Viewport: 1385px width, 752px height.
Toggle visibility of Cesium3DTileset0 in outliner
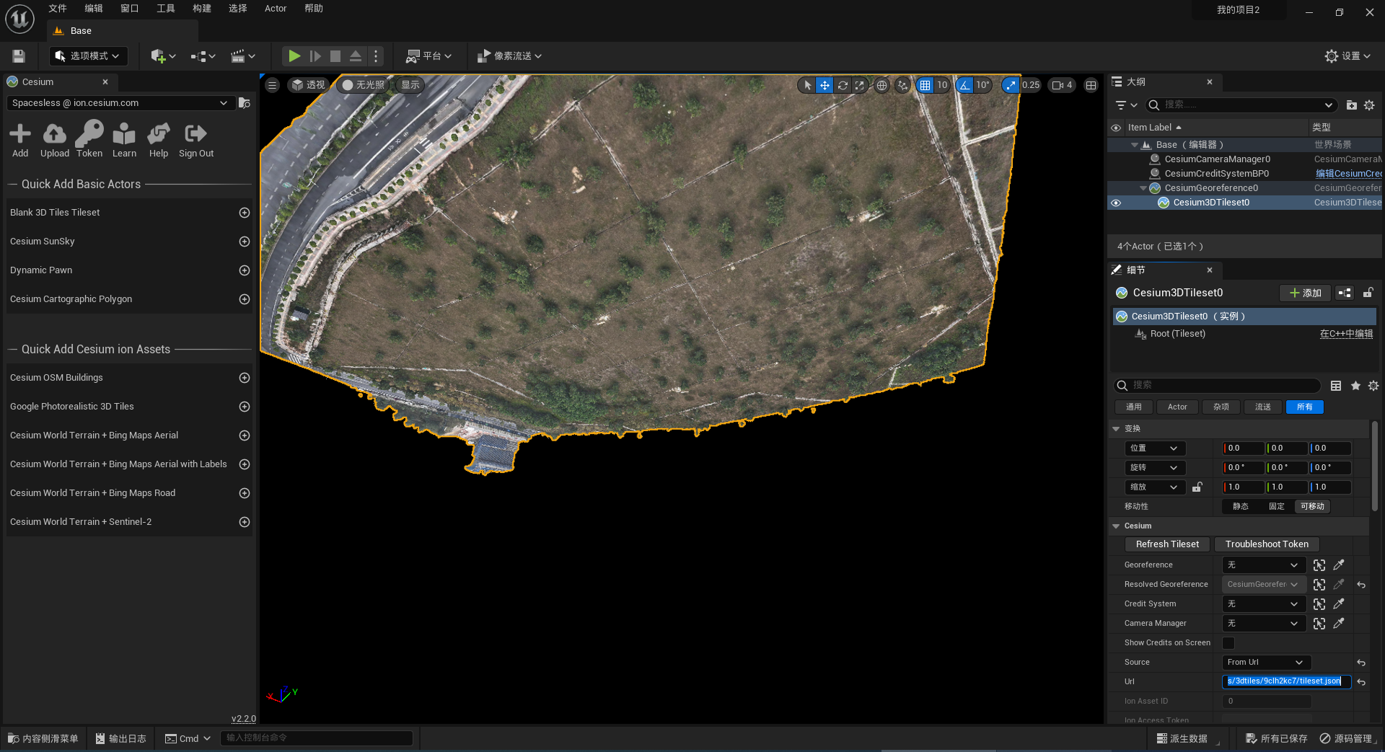1116,203
